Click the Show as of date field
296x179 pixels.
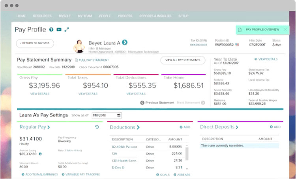107,115
